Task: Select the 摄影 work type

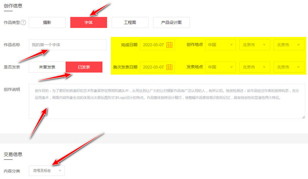Action: [x=47, y=22]
